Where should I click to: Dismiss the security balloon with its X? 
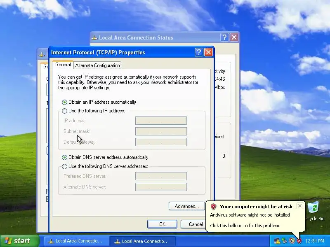[x=300, y=206]
